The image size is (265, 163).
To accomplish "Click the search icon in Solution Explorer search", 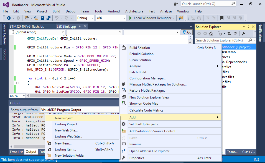I will pyautogui.click(x=250, y=40).
